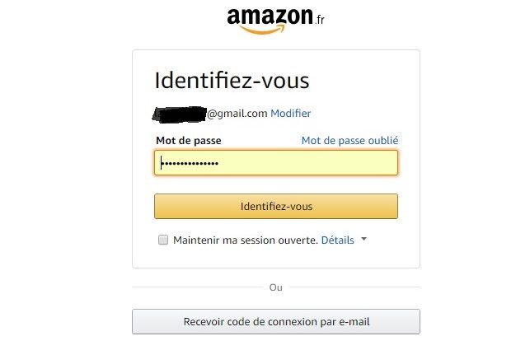Viewport: 530px width, 350px height.
Task: Expand the small arrow beside Détails
Action: pyautogui.click(x=363, y=239)
